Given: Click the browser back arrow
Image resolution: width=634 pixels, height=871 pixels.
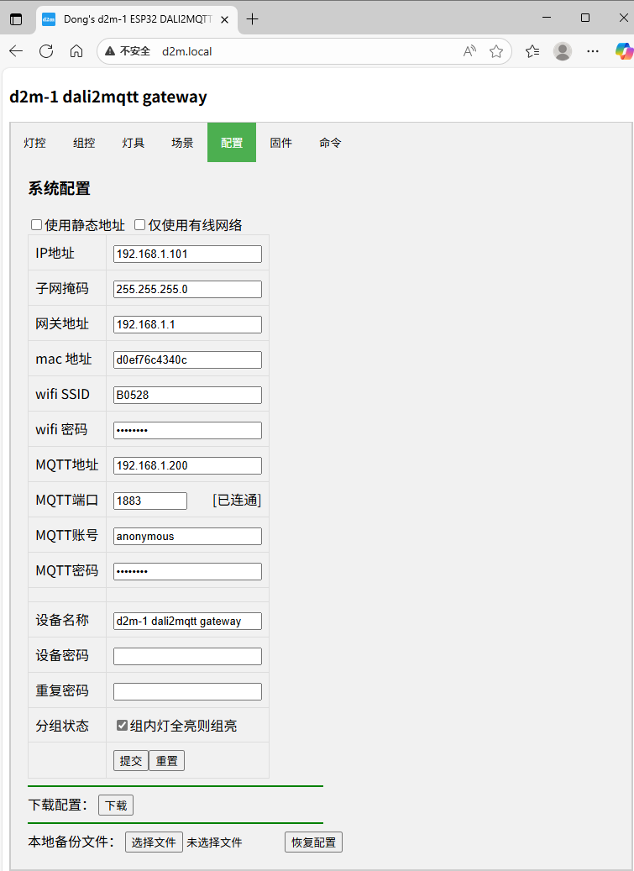Looking at the screenshot, I should [x=16, y=51].
